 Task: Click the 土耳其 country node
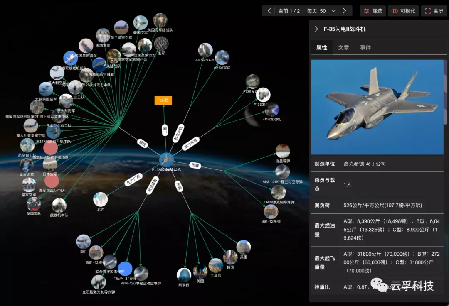[216, 265]
